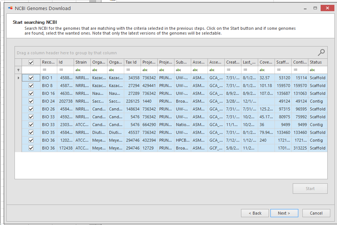Select scaffold cell 53120
The width and height of the screenshot is (337, 225).
283,78
